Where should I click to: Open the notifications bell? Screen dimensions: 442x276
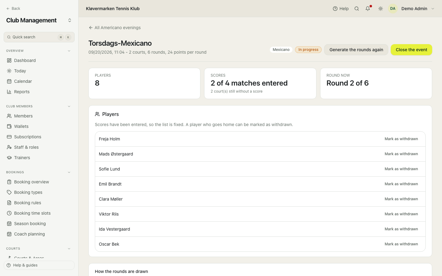[368, 9]
